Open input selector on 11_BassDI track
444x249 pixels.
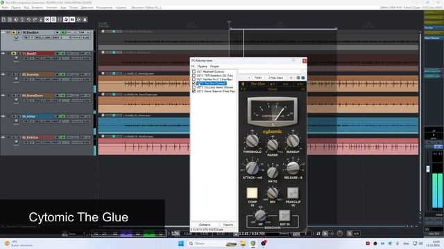(x=53, y=58)
